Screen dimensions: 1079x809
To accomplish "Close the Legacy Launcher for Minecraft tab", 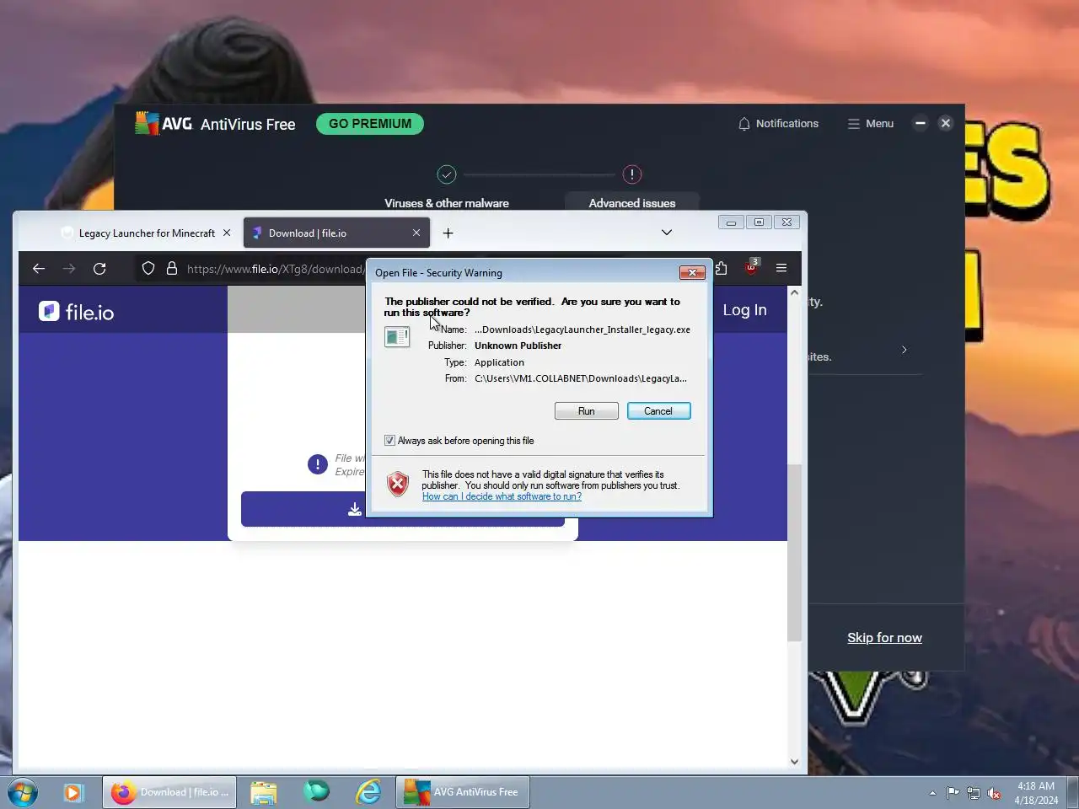I will 227,233.
